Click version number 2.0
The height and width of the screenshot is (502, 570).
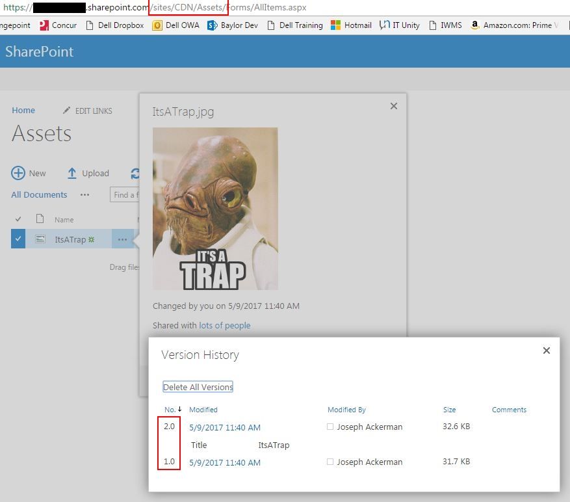point(169,427)
